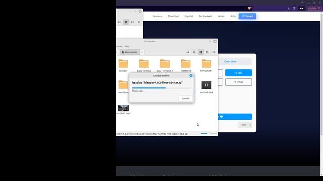Viewport: 323px width, 181px height.
Task: Toggle location entry icon in Documents toolbar
Action: [x=188, y=52]
